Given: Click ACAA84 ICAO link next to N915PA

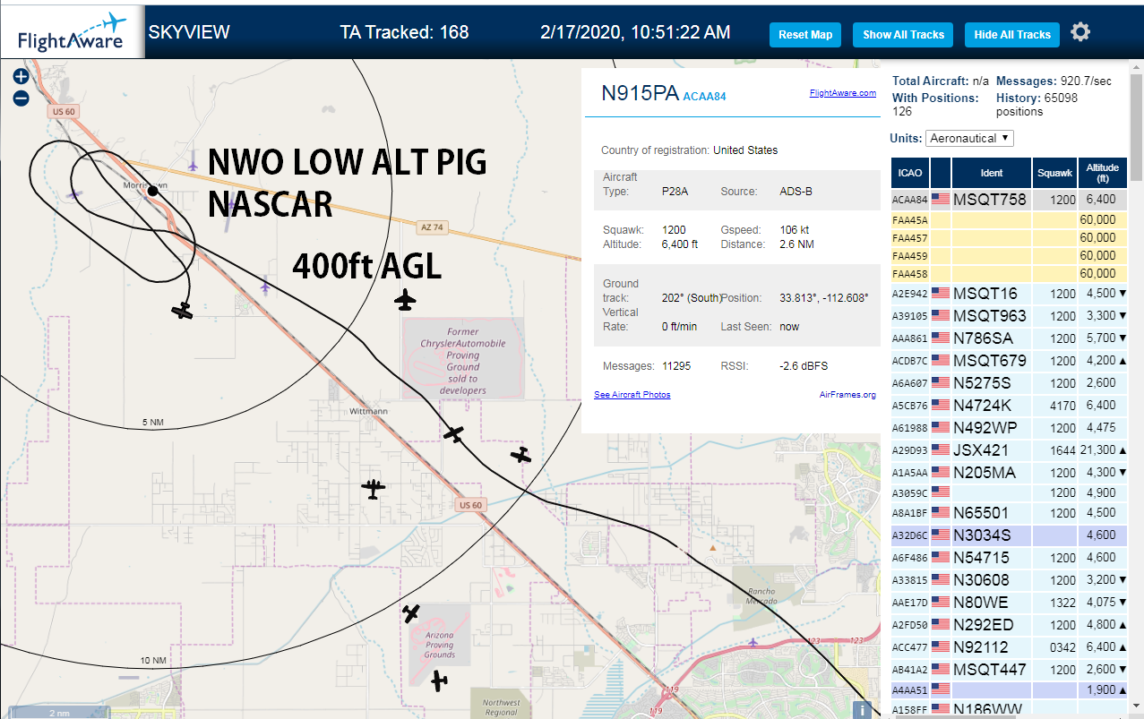Looking at the screenshot, I should (x=704, y=97).
